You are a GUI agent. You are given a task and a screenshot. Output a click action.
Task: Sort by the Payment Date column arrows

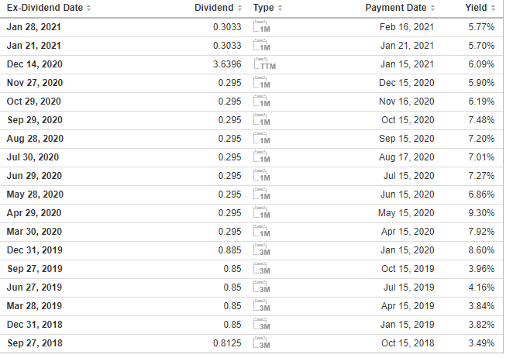pos(432,8)
